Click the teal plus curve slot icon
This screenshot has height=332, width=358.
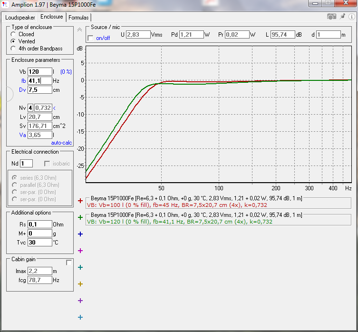point(80,267)
